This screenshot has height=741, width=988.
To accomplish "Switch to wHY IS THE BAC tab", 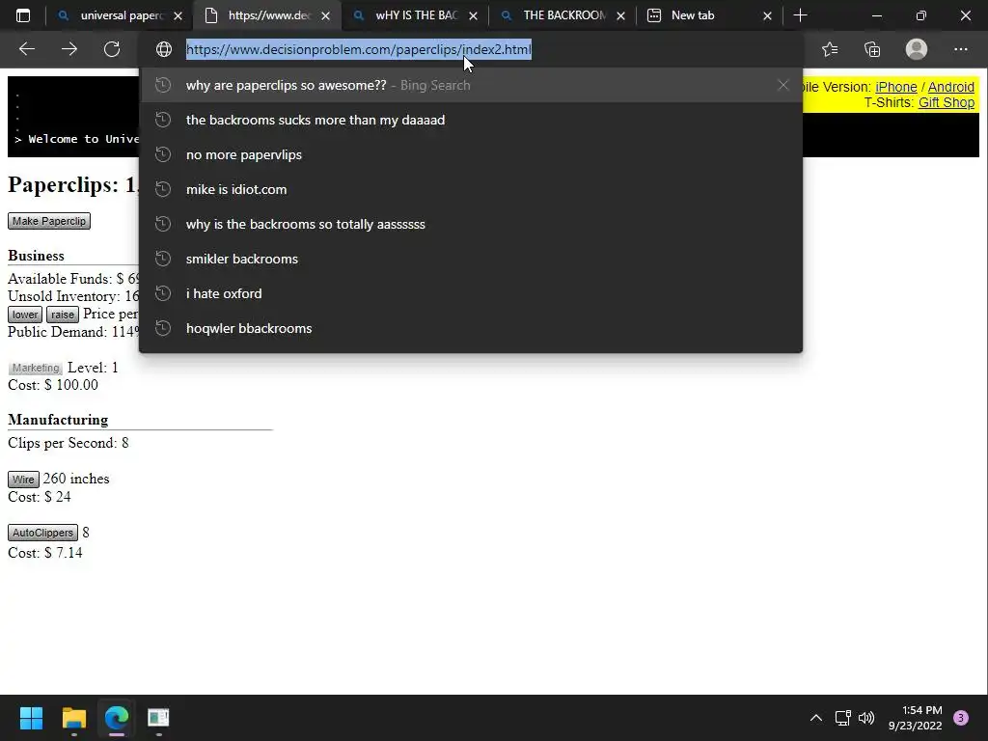I will 415,15.
